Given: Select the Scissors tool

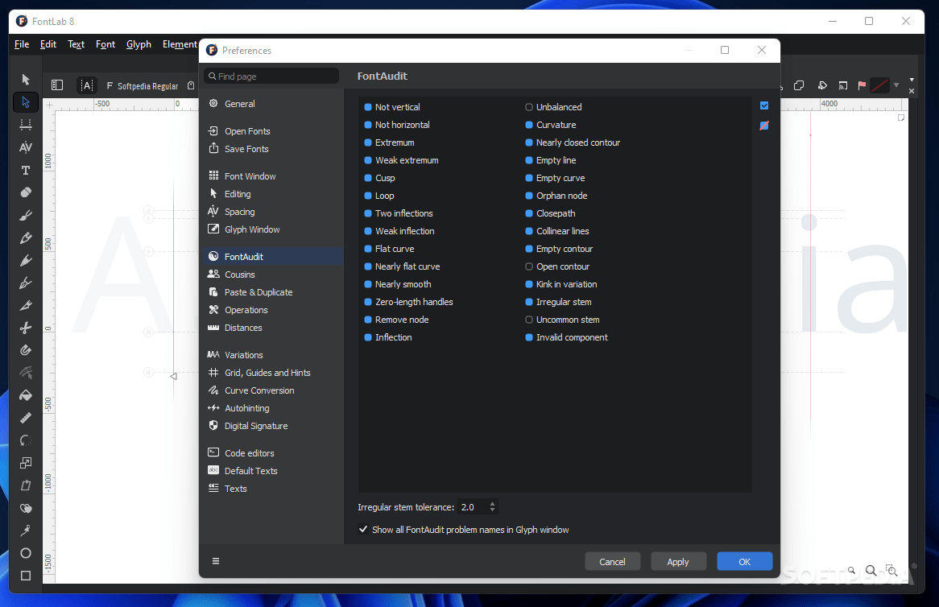Looking at the screenshot, I should 26,328.
